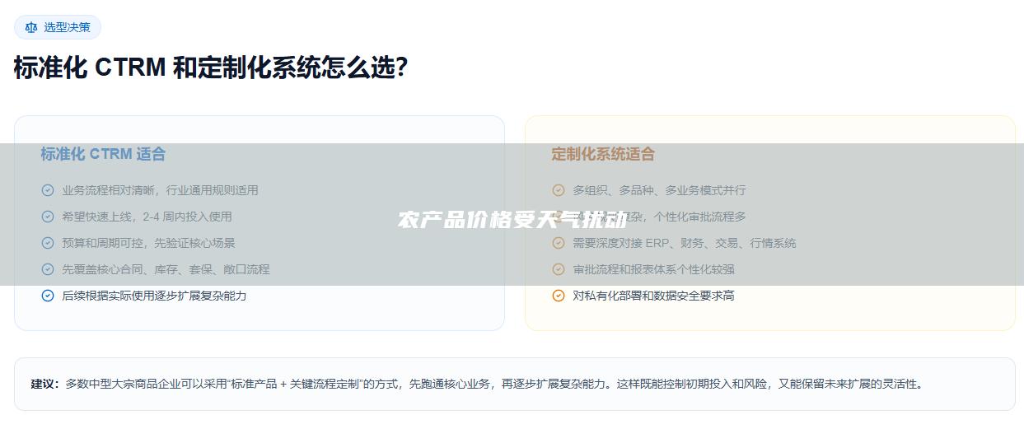Select text 业务流程相对清晰，行业通用规则适用

point(161,190)
